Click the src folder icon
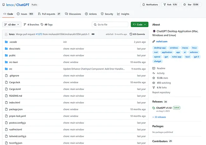206x145 pixels. [6, 69]
